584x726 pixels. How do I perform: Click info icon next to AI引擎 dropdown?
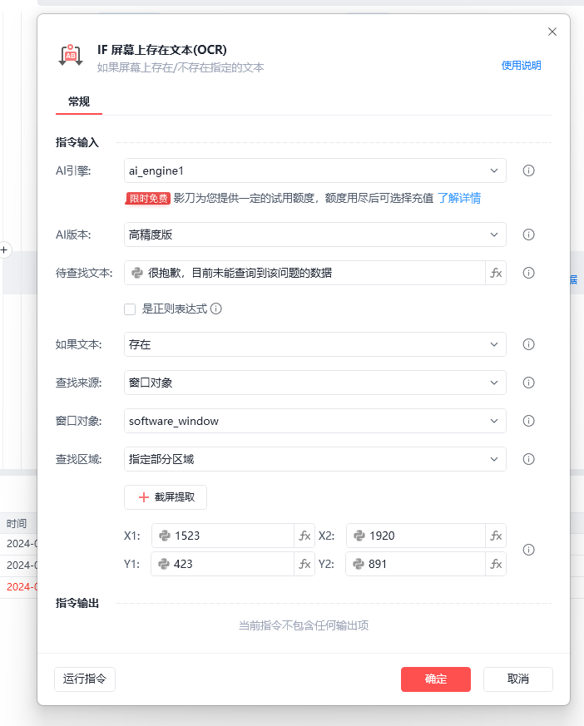[x=528, y=170]
